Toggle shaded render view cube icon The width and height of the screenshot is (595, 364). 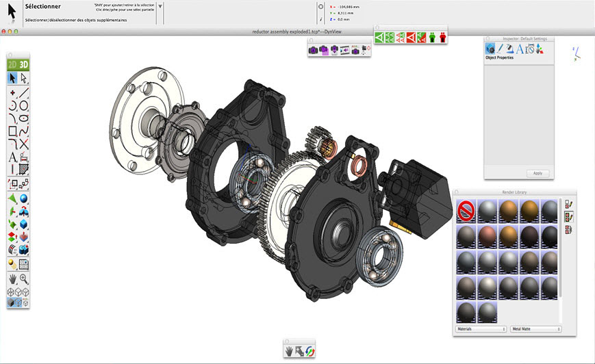(x=11, y=302)
